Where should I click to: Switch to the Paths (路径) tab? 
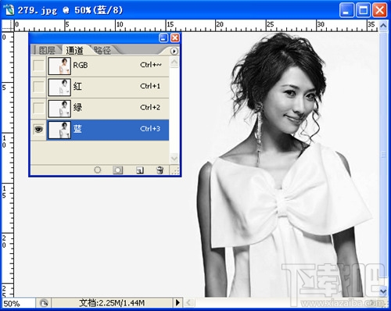[x=102, y=50]
